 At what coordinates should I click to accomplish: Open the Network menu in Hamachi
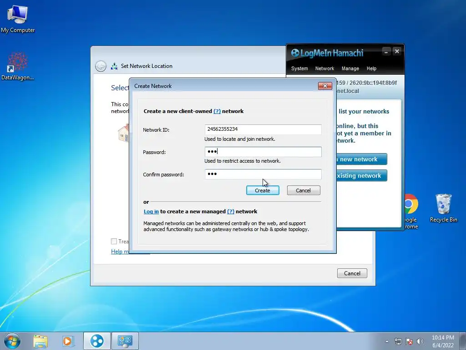[324, 68]
